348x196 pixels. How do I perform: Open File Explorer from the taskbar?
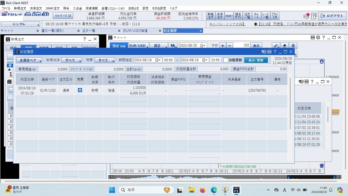(x=191, y=190)
